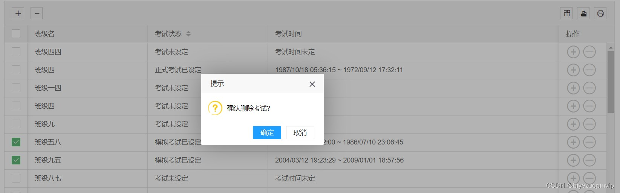
Task: Click the print icon in toolbar
Action: point(600,13)
